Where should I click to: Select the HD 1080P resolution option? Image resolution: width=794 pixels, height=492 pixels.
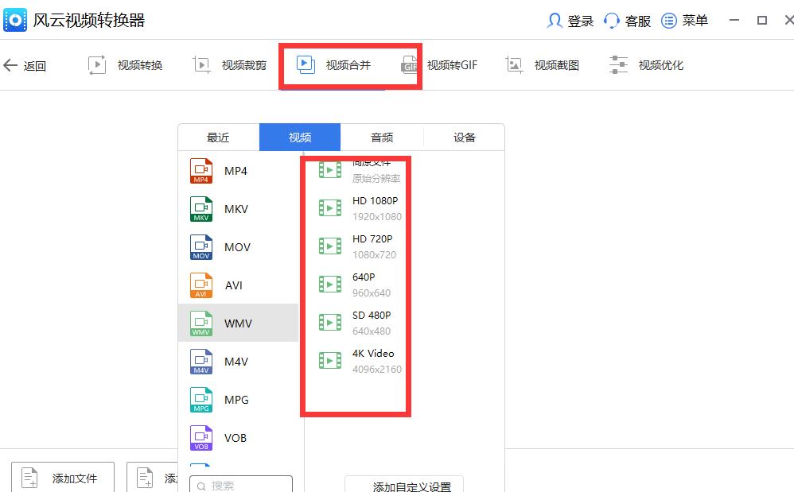pyautogui.click(x=366, y=208)
